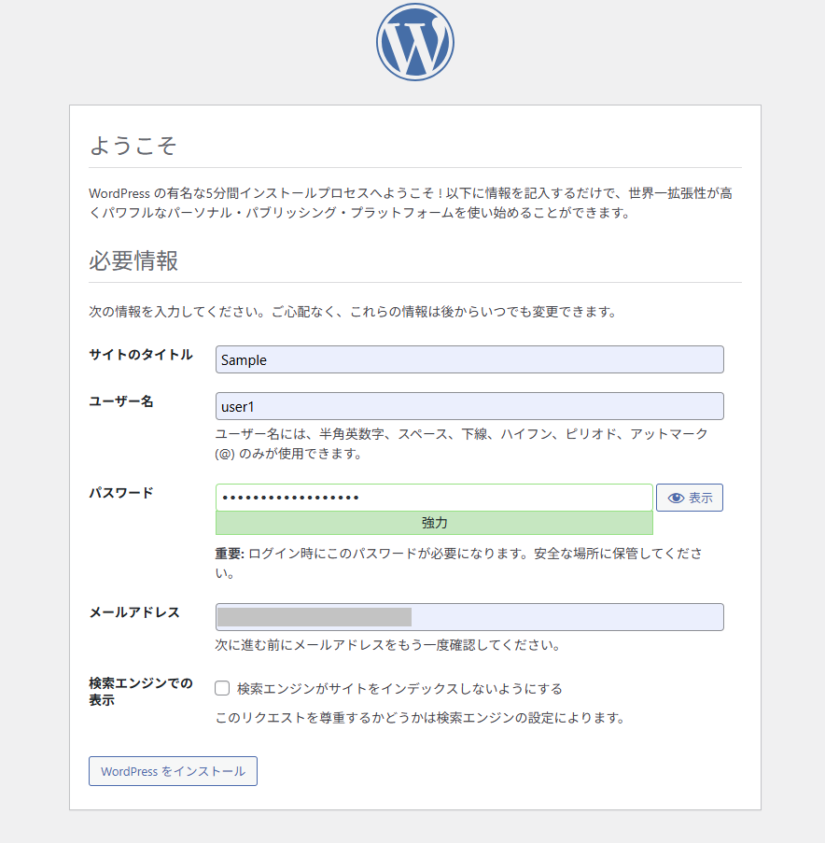Click the ようこそ heading
Image resolution: width=825 pixels, height=843 pixels.
(133, 146)
